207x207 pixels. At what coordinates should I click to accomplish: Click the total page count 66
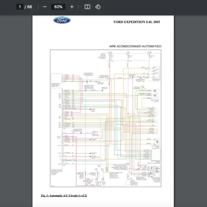[x=30, y=7]
